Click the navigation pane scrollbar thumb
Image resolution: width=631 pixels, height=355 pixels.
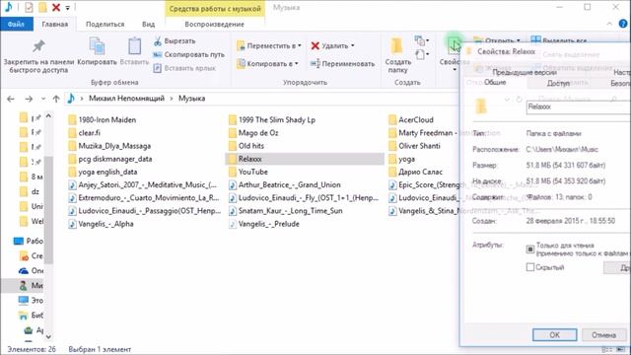[48, 209]
